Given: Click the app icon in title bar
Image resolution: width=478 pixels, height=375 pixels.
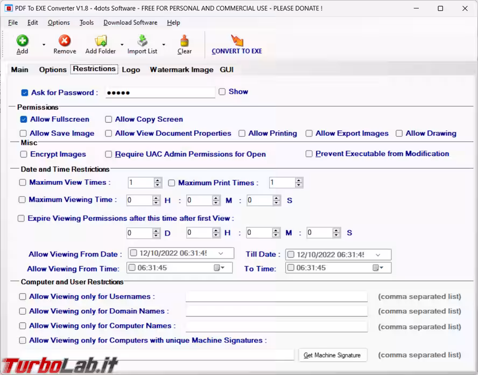Looking at the screenshot, I should (x=9, y=8).
